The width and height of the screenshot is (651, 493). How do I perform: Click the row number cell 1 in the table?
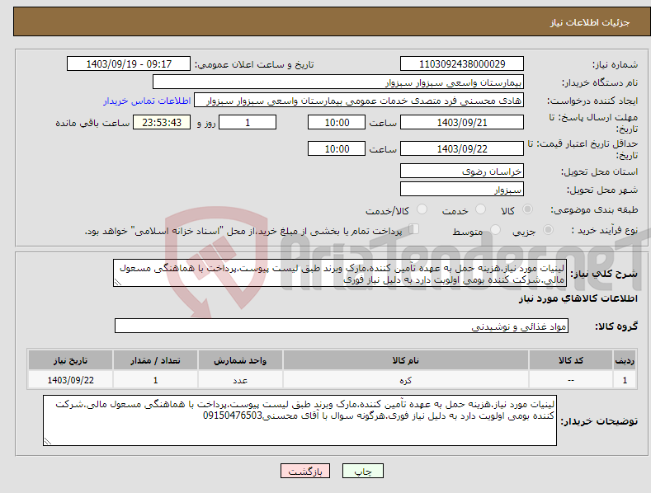625,380
